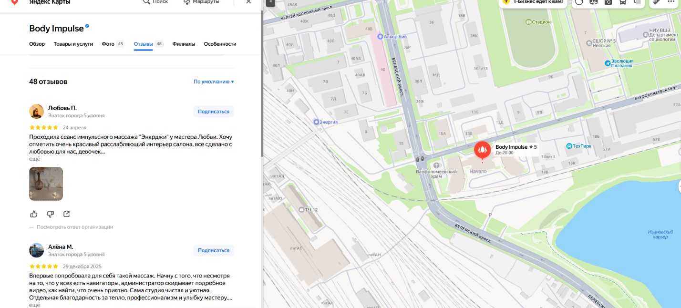Show public transport via bus icon

[x=623, y=2]
